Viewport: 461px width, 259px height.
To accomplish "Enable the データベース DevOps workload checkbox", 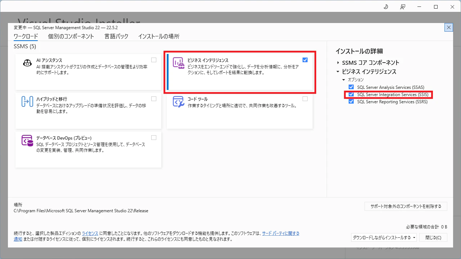I will pyautogui.click(x=154, y=137).
